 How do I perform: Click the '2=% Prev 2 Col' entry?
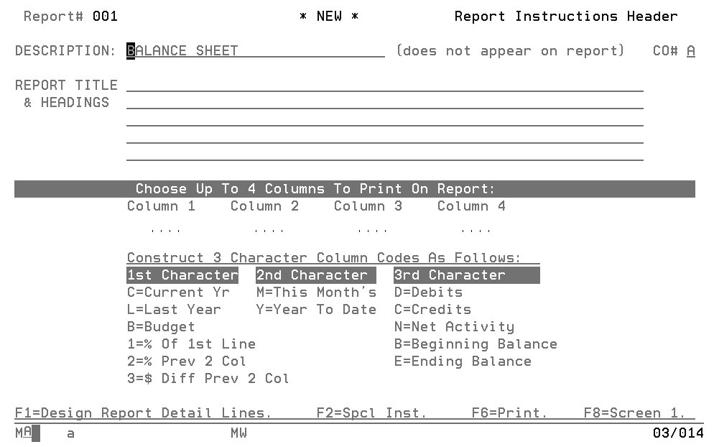click(x=187, y=361)
